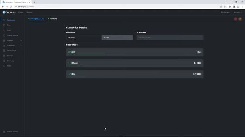Open the browser profile icon
Image resolution: width=245 pixels, height=137 pixels.
pyautogui.click(x=238, y=7)
